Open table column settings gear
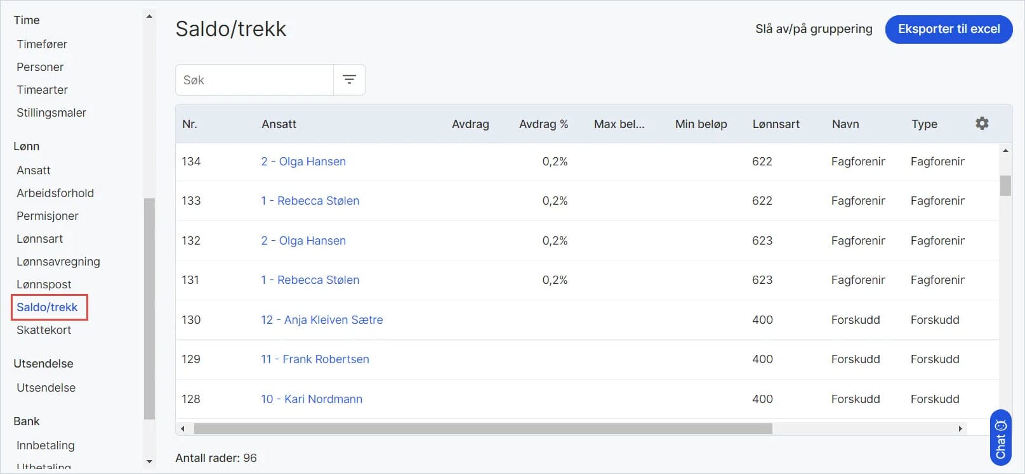This screenshot has height=474, width=1025. click(982, 124)
